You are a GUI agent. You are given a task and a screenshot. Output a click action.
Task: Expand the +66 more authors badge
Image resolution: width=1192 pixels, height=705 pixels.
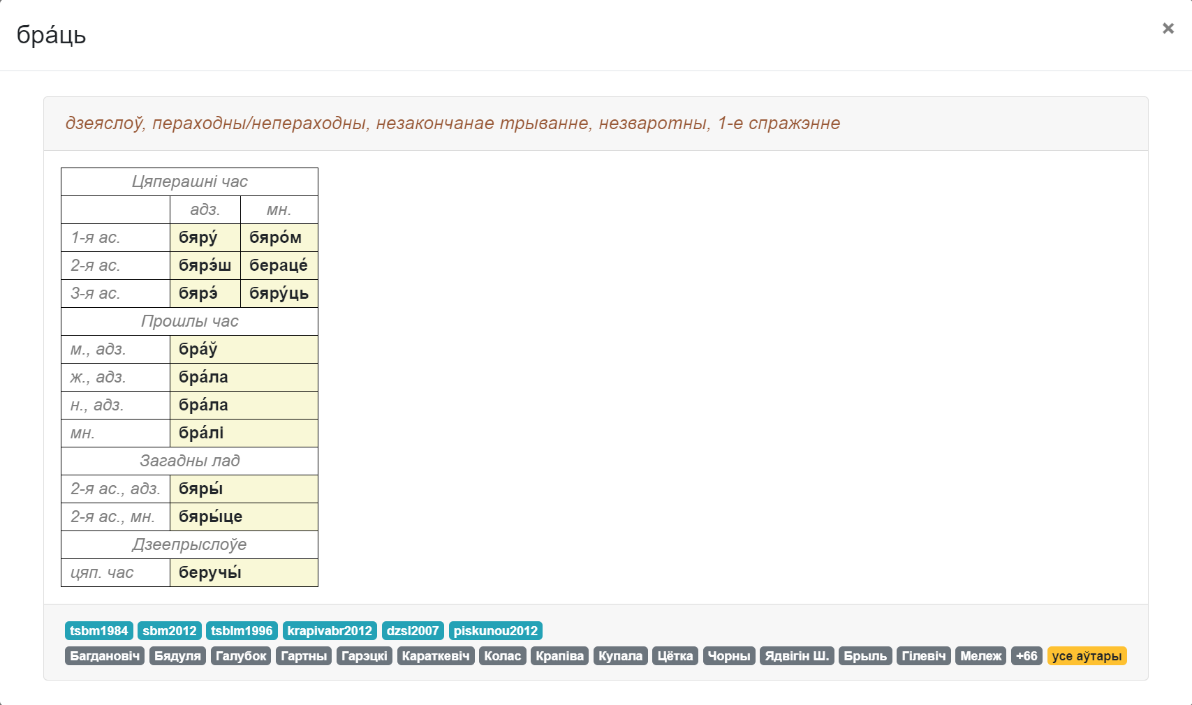[1027, 656]
